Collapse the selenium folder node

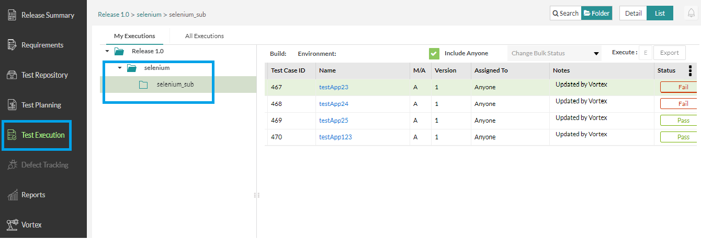[x=120, y=68]
